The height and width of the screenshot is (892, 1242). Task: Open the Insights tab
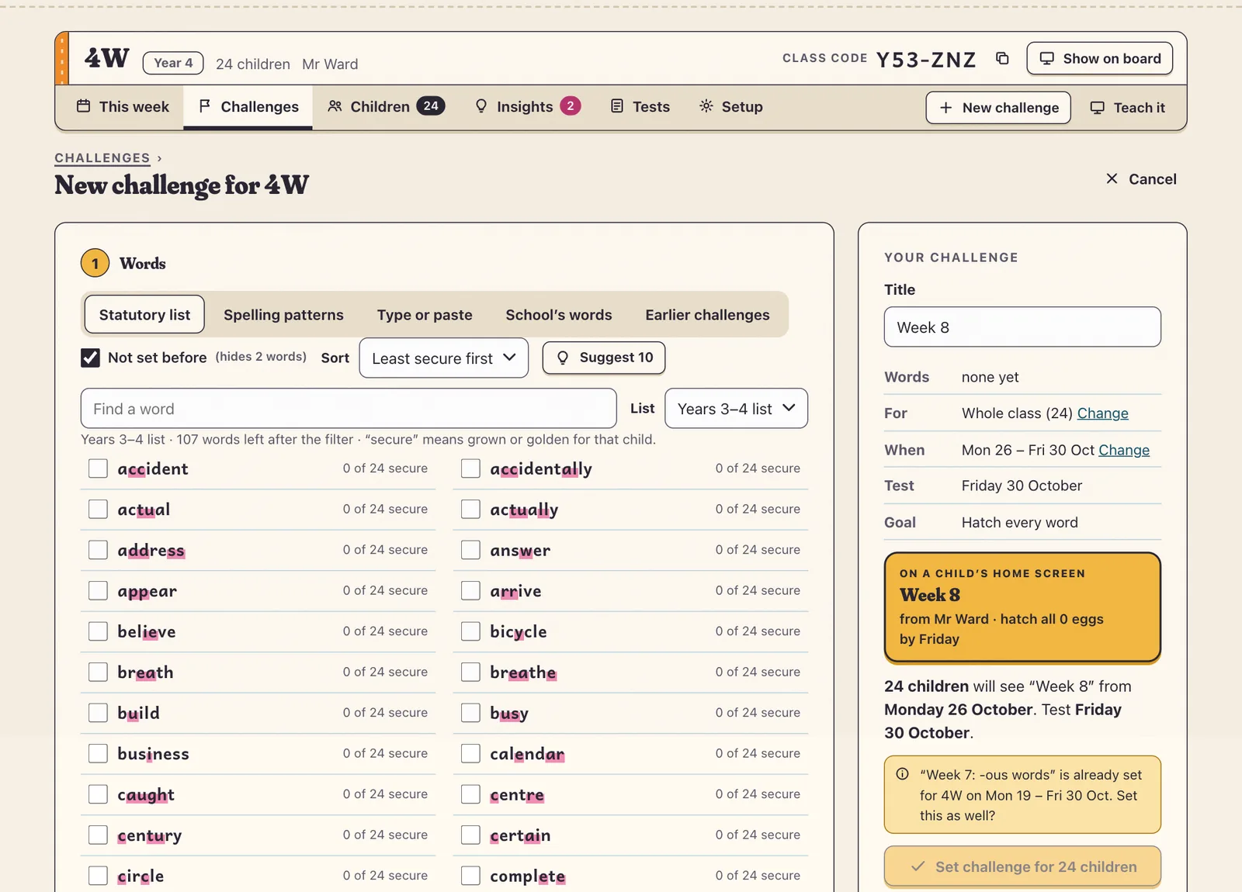pyautogui.click(x=527, y=107)
